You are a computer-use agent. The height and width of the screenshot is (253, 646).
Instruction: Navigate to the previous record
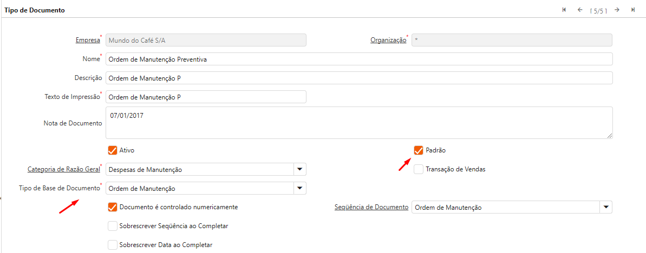580,10
